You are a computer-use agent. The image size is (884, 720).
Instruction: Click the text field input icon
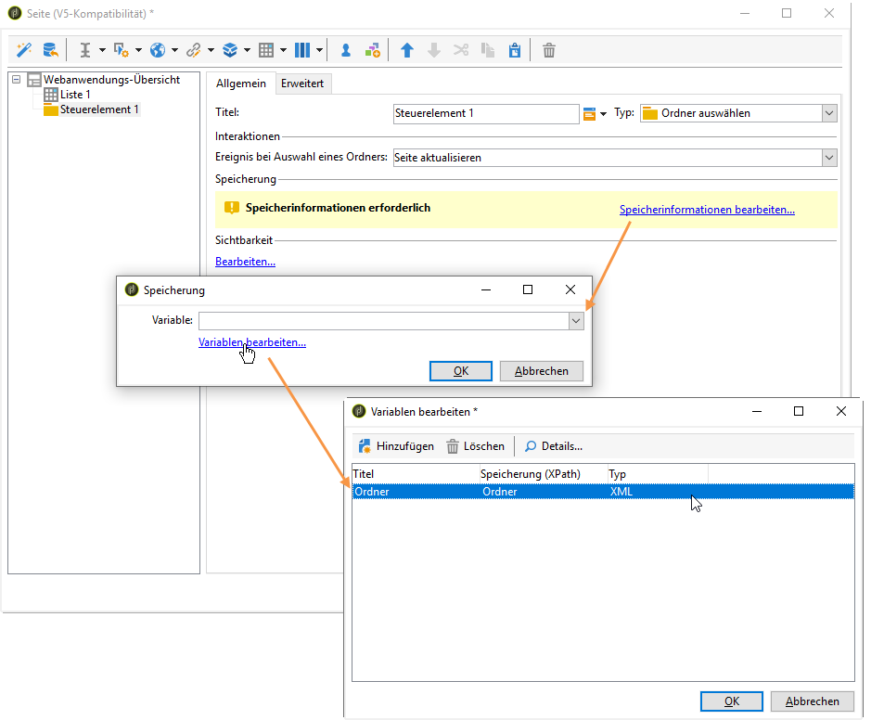pos(85,50)
